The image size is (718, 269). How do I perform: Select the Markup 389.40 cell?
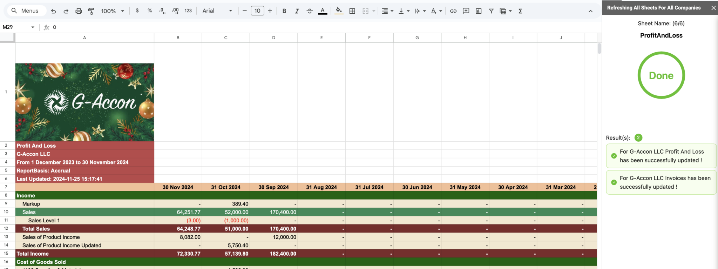click(226, 204)
